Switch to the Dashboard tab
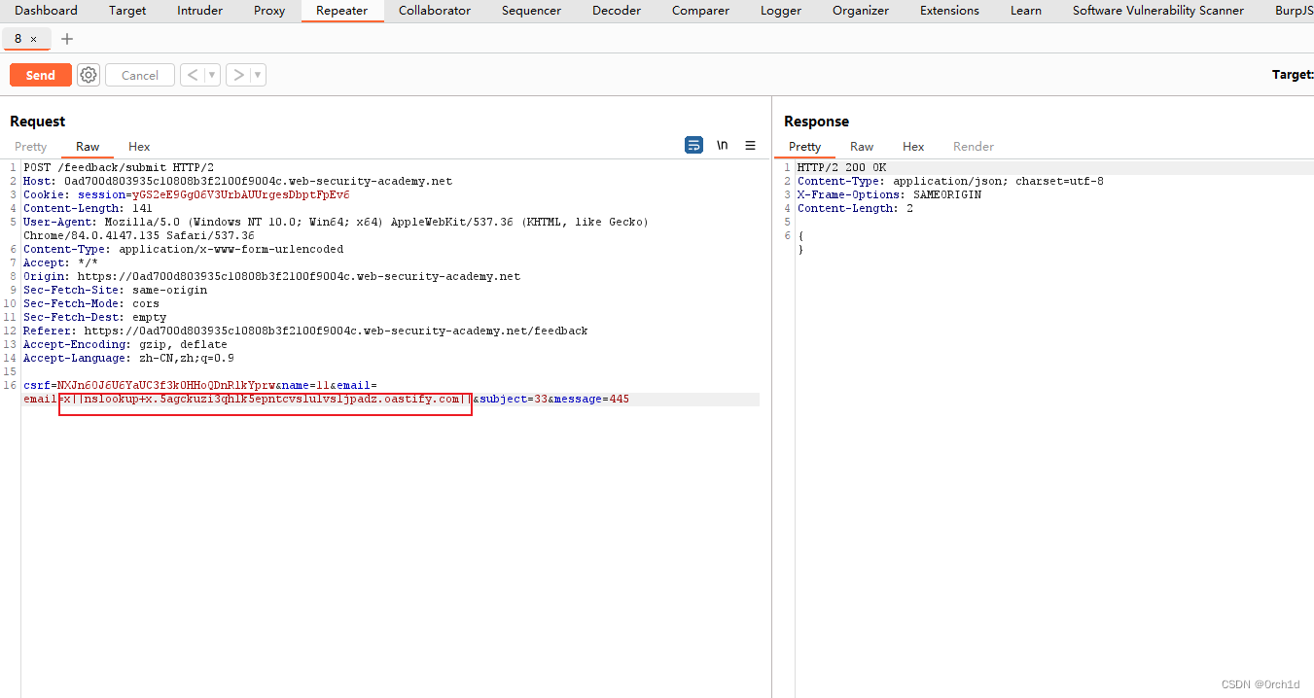The height and width of the screenshot is (698, 1314). [46, 11]
